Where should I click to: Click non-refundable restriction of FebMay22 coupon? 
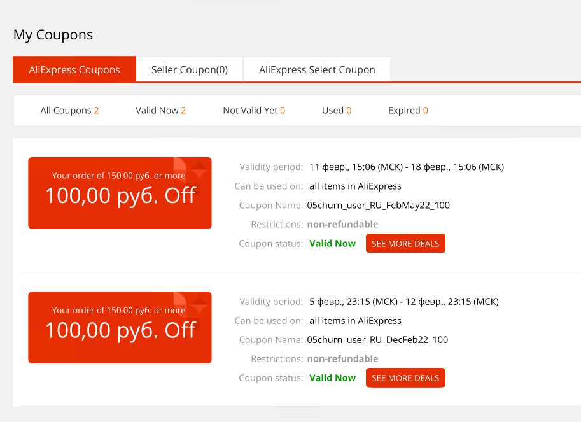(343, 224)
